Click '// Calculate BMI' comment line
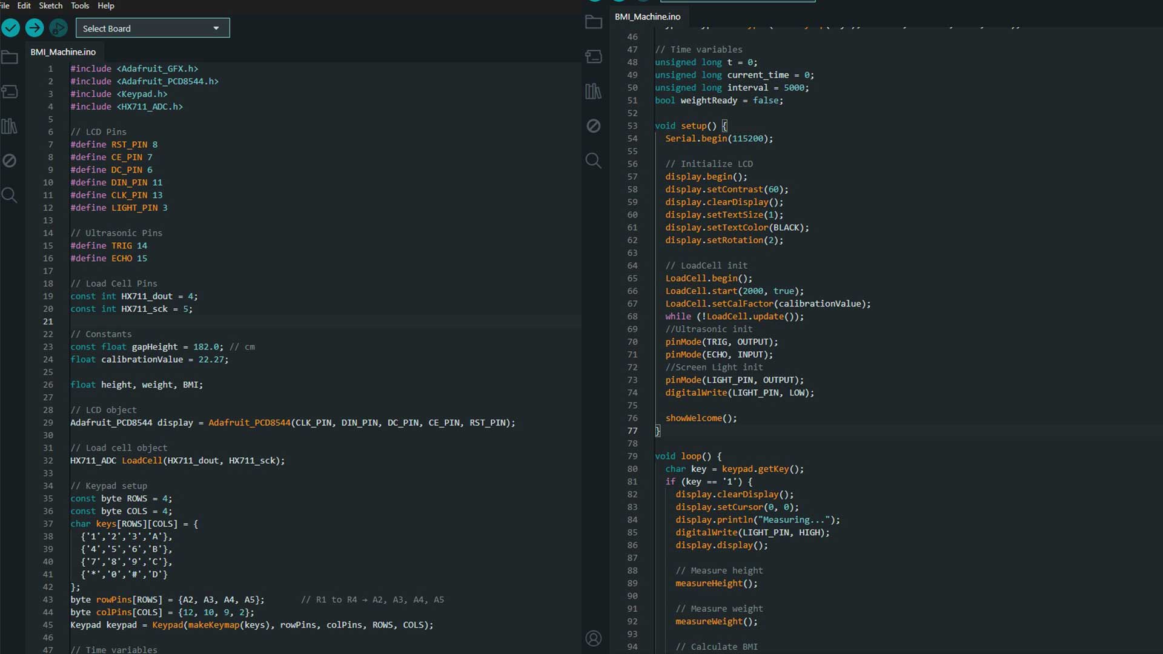This screenshot has width=1163, height=654. click(717, 647)
